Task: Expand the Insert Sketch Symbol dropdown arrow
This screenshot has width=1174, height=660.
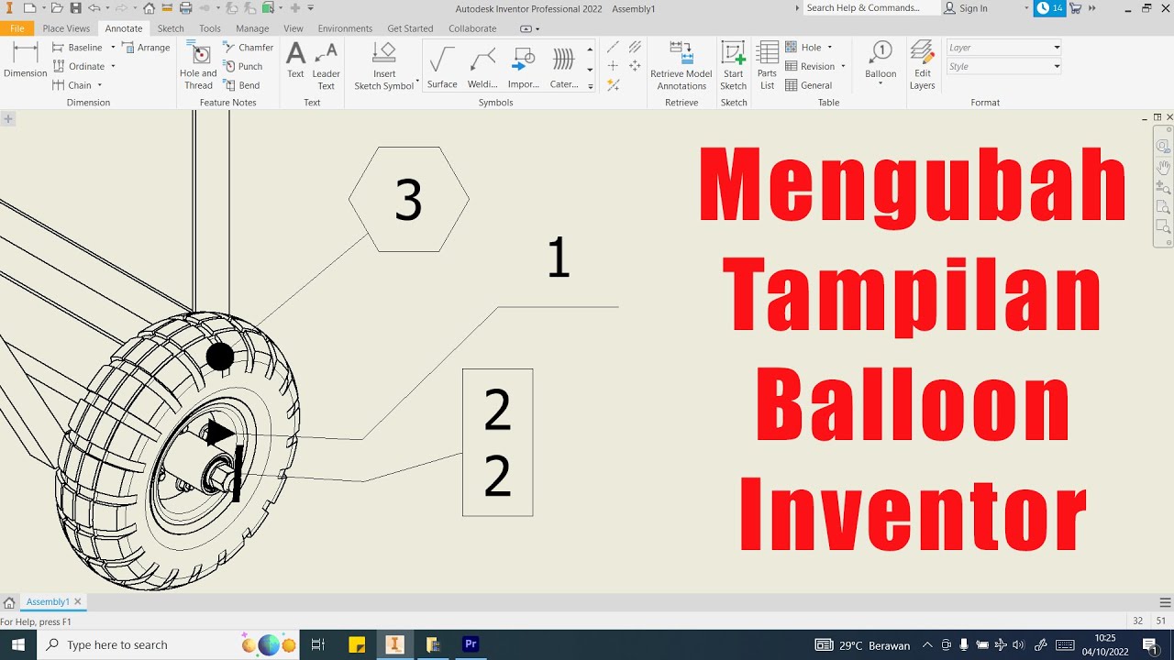Action: (417, 82)
